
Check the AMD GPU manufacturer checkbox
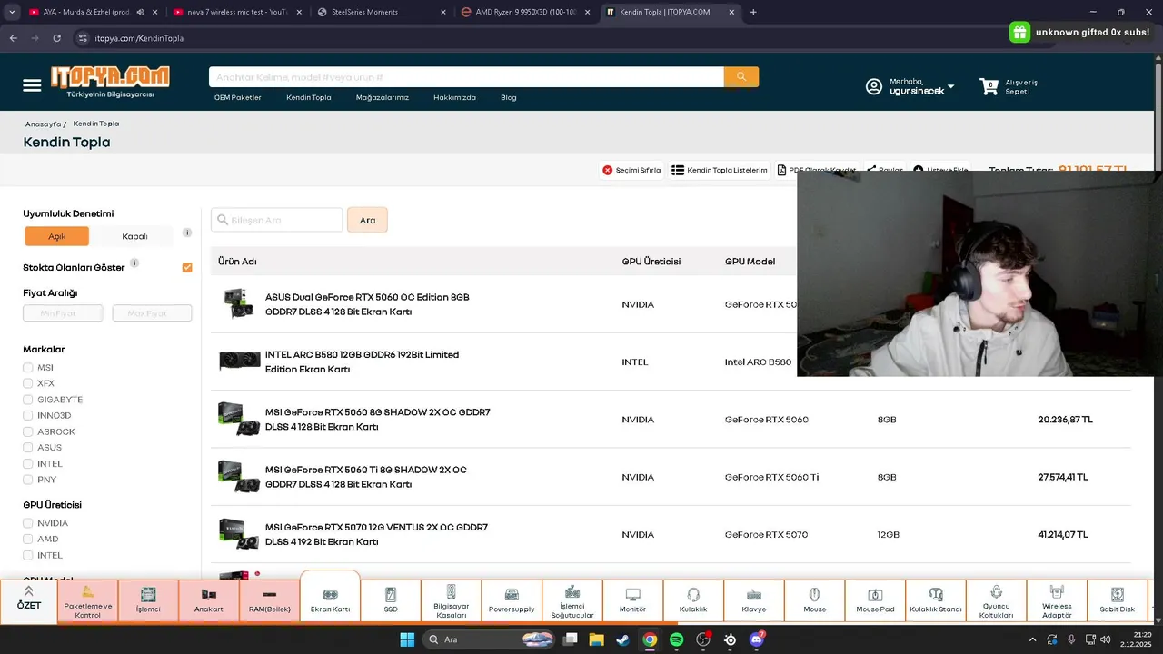click(28, 539)
